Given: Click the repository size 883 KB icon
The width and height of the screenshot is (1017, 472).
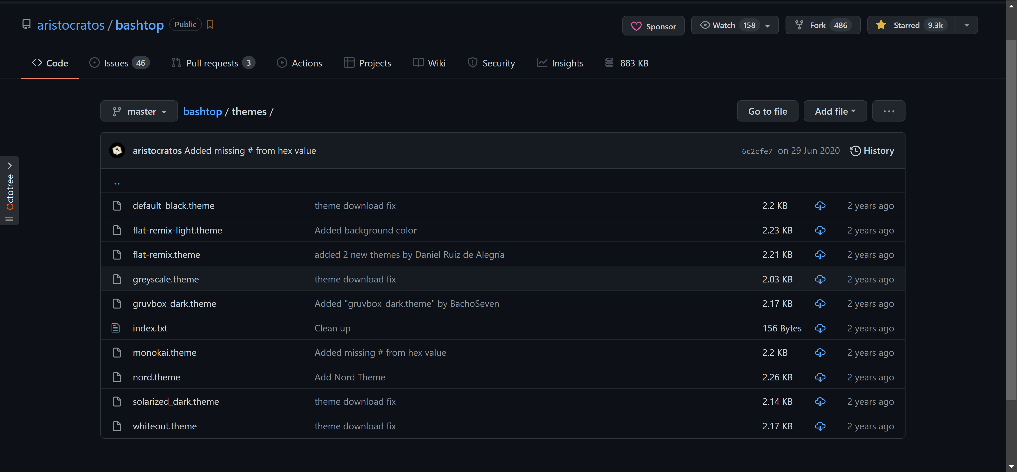Looking at the screenshot, I should coord(609,63).
